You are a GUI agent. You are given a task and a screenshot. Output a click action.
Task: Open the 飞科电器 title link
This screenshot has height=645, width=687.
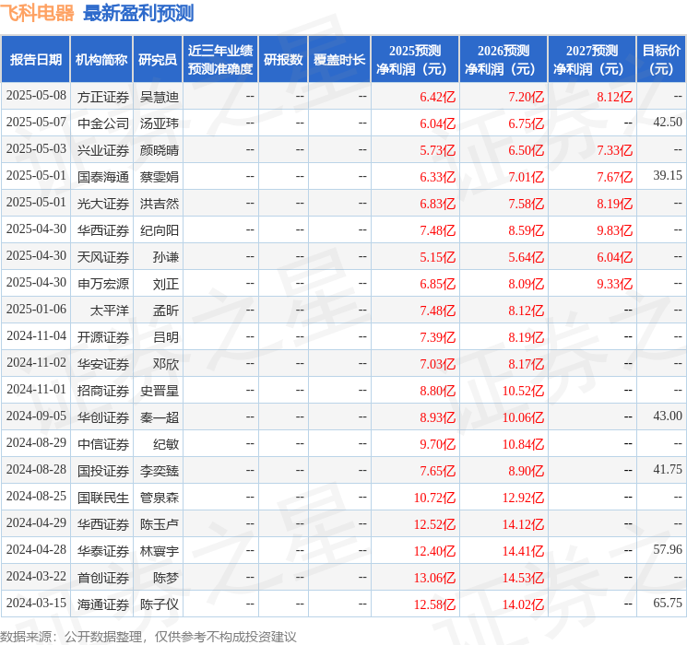pos(37,13)
